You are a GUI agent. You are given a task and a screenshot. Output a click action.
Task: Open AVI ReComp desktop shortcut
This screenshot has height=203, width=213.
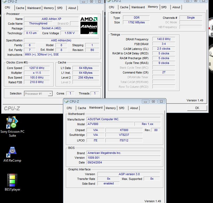tap(12, 154)
